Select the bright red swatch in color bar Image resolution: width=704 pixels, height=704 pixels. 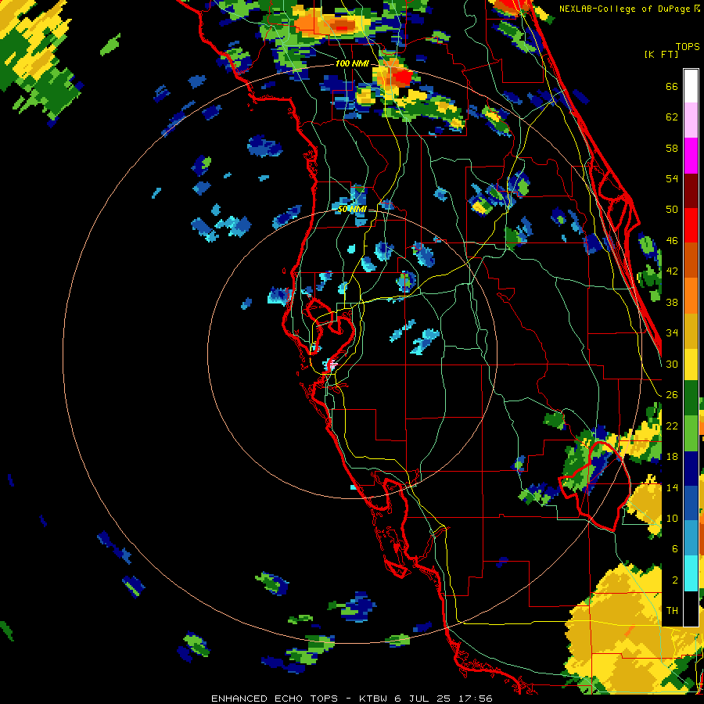691,225
